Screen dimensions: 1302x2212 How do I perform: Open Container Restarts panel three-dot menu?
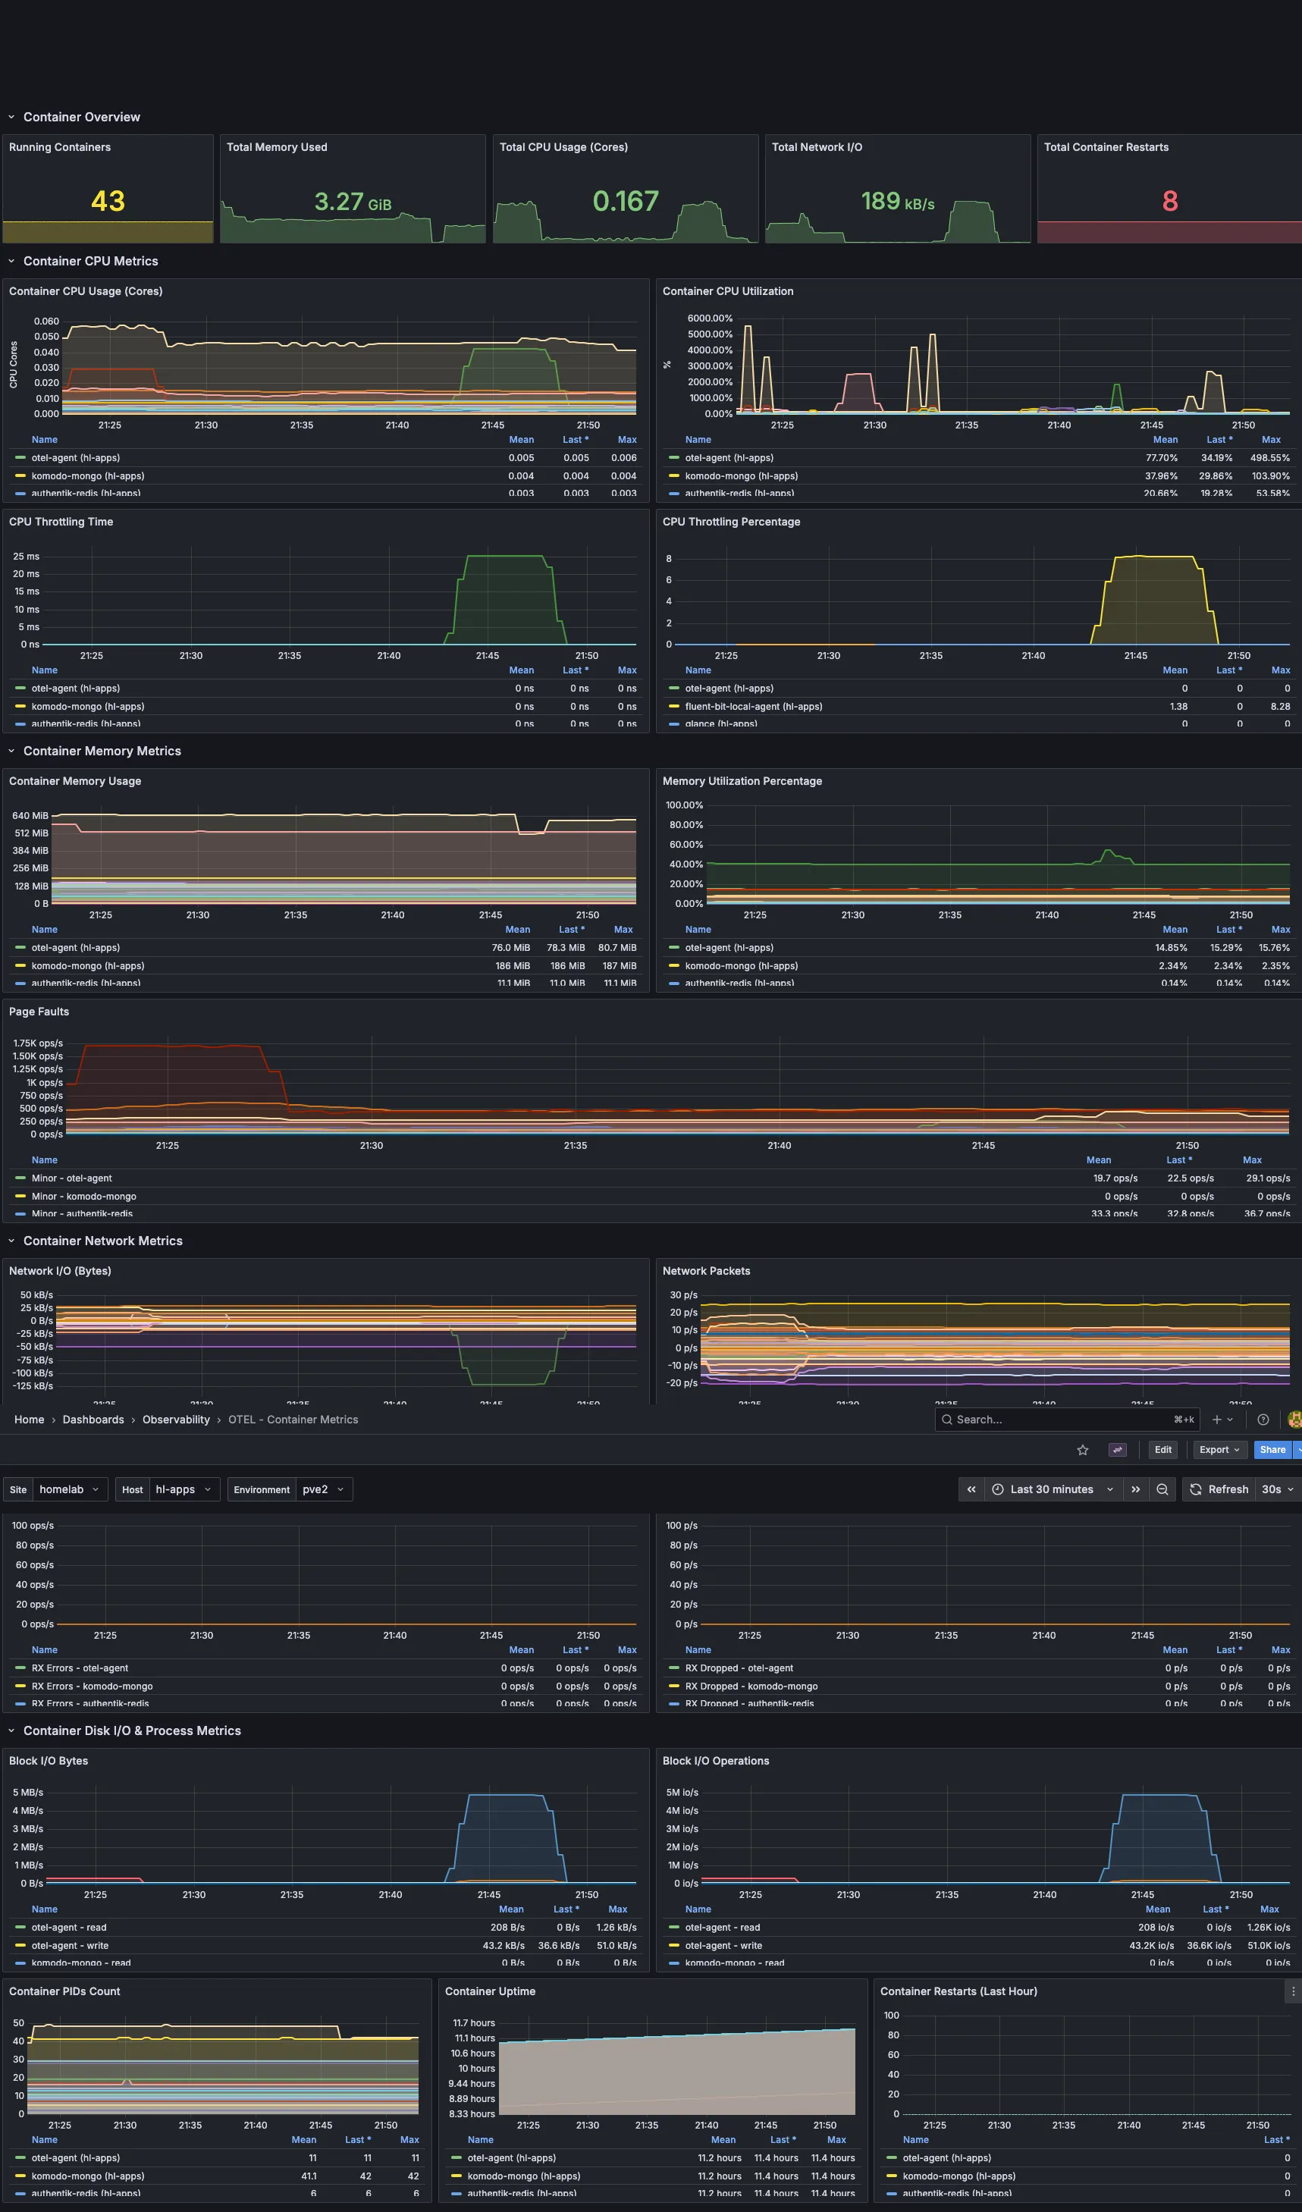click(x=1292, y=1991)
